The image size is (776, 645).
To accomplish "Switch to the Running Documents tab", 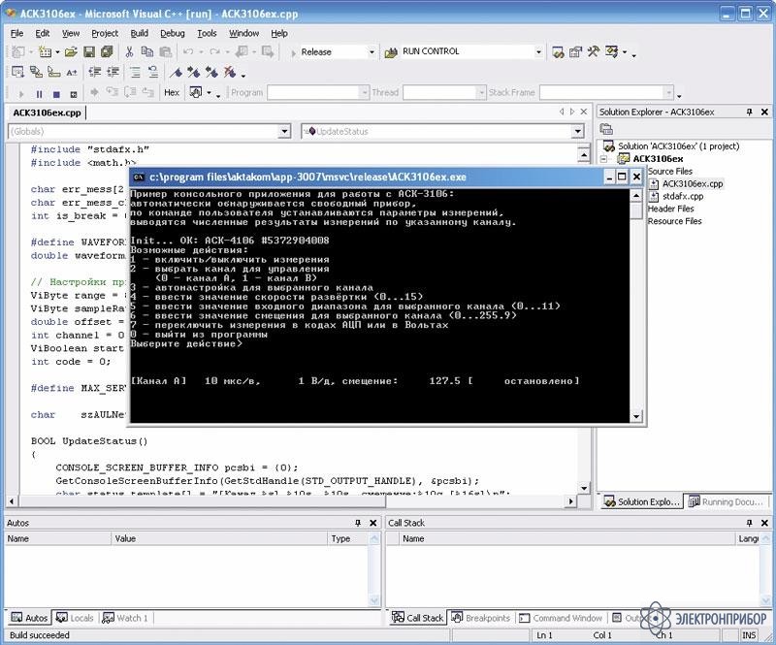I will [x=726, y=502].
